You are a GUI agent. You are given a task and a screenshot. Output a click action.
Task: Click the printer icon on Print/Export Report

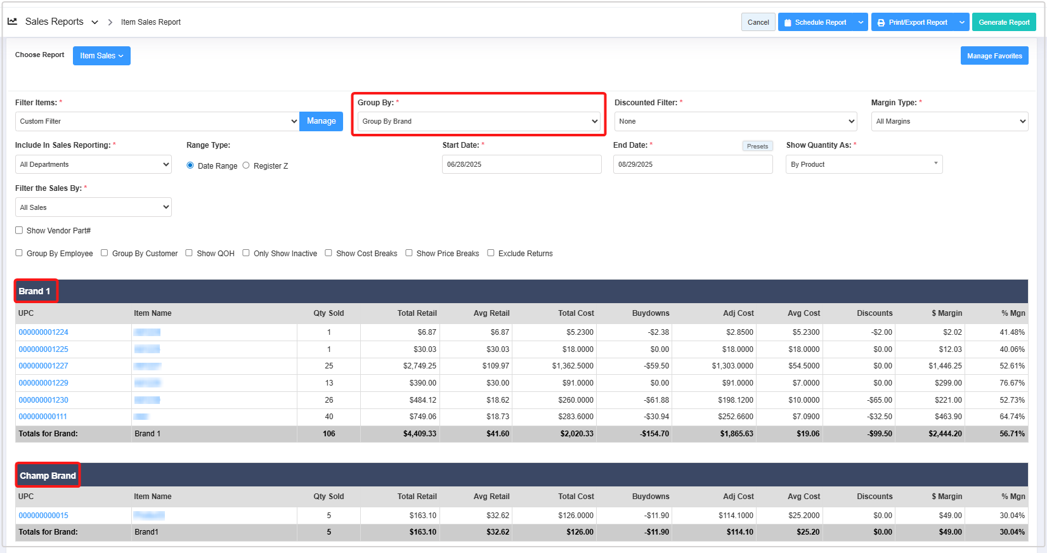[x=881, y=23]
